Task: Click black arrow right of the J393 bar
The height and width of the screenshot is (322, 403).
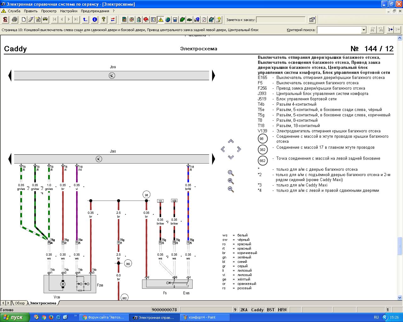Action: (x=213, y=159)
